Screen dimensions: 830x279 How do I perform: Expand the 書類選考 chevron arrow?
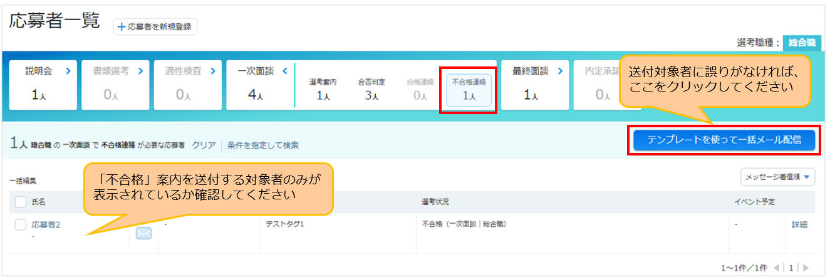140,71
